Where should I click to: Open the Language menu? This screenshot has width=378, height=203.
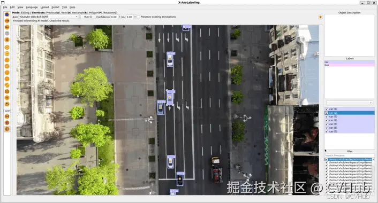coord(32,7)
